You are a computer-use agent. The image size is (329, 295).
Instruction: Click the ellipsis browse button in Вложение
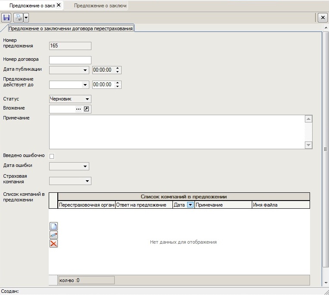point(78,109)
